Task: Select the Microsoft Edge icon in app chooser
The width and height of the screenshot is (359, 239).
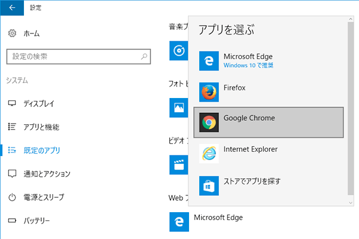Action: click(209, 60)
